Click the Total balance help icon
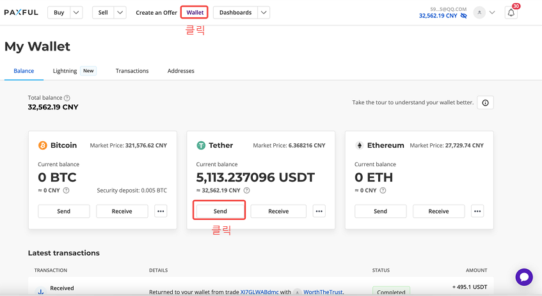 (x=67, y=98)
